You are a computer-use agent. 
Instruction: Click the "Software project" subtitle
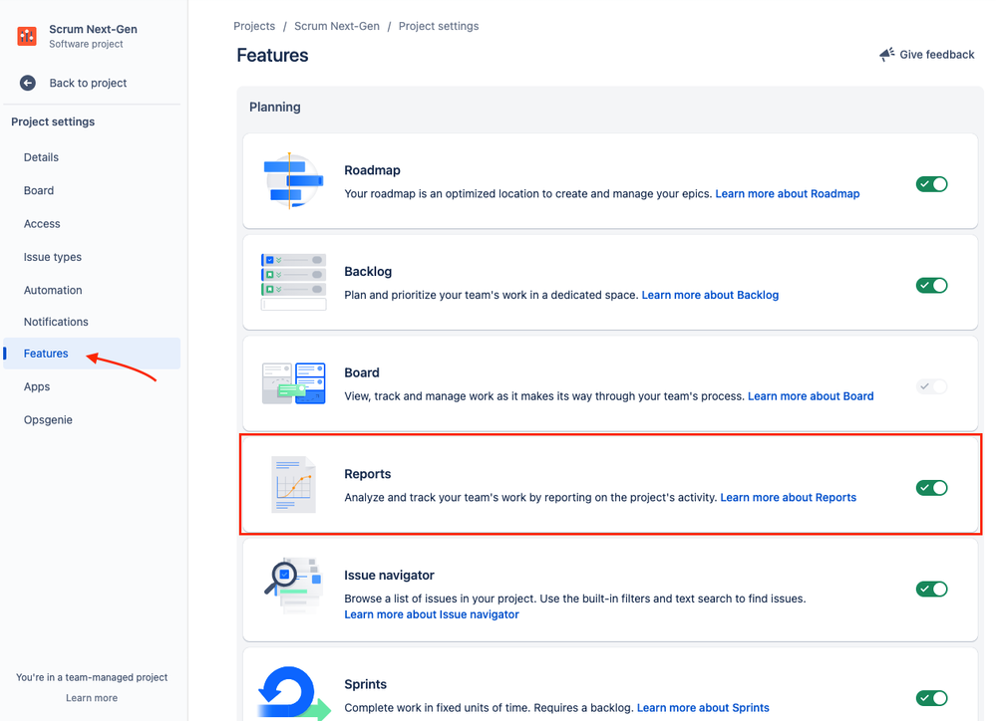[86, 45]
